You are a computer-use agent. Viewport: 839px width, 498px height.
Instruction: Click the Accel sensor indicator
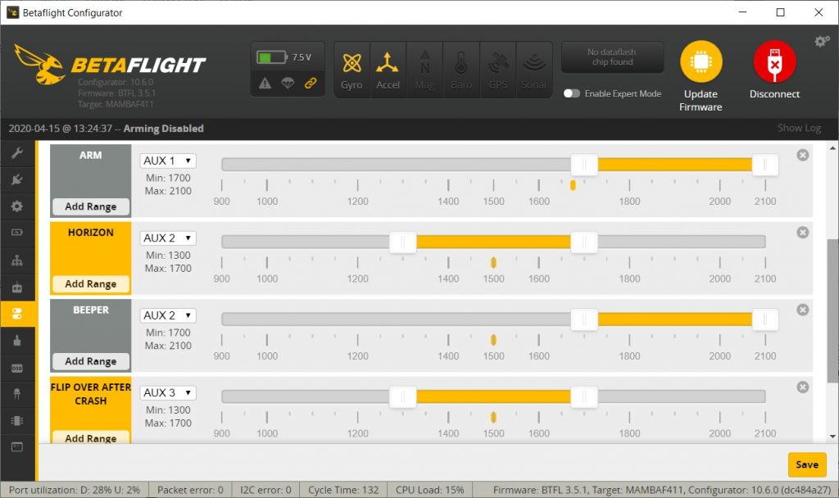(388, 70)
